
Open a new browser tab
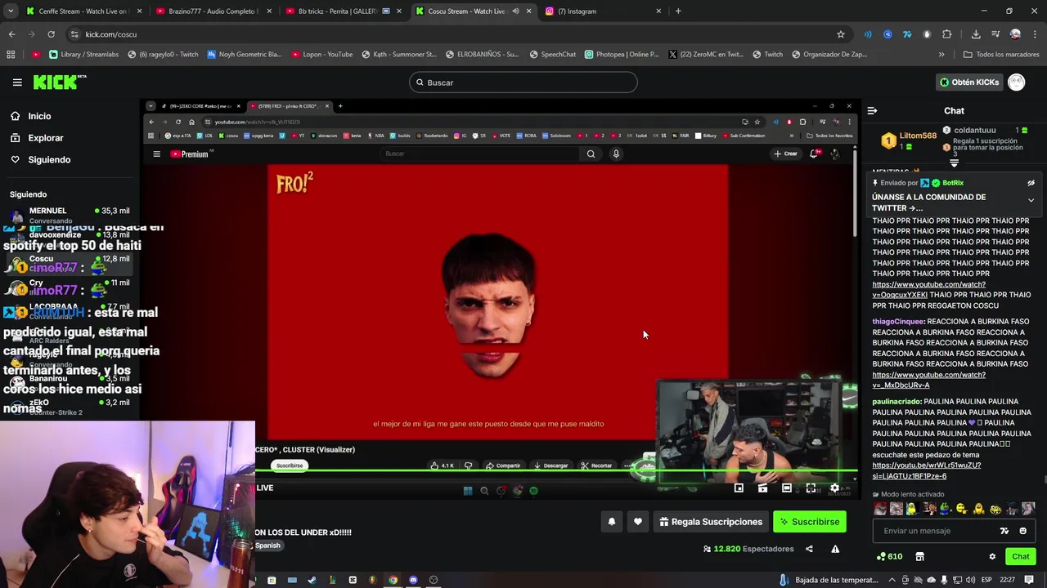click(678, 11)
